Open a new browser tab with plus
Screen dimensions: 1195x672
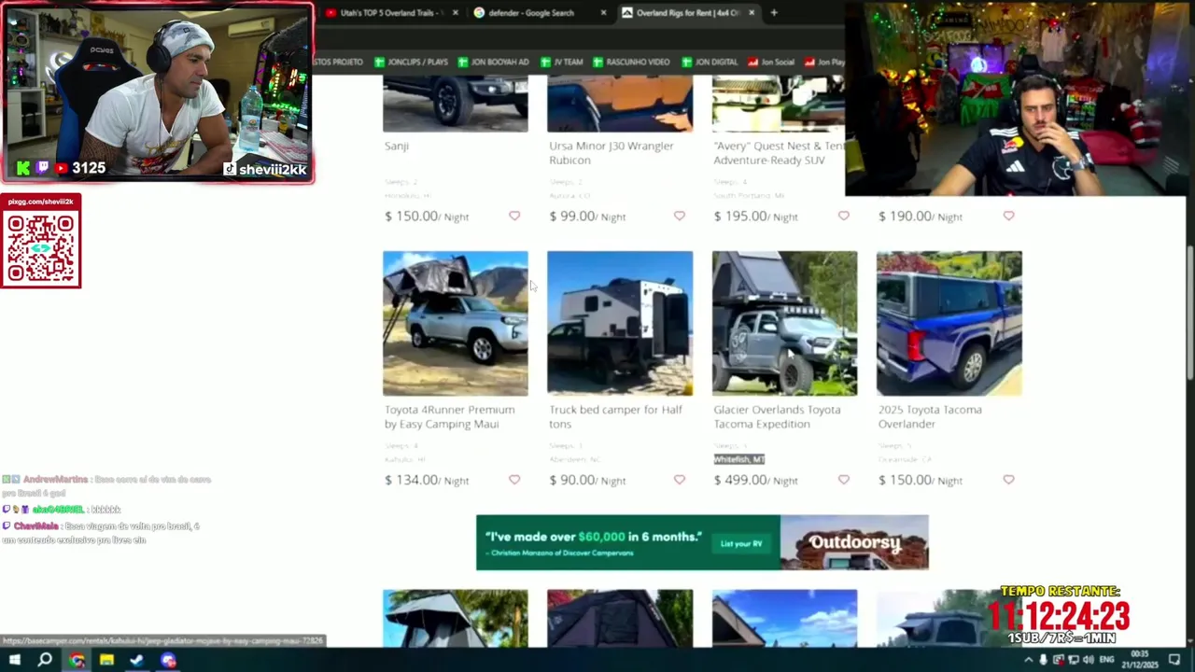[x=774, y=12]
